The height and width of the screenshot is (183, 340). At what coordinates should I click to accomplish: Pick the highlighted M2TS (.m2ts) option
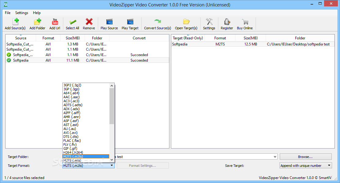(86, 156)
